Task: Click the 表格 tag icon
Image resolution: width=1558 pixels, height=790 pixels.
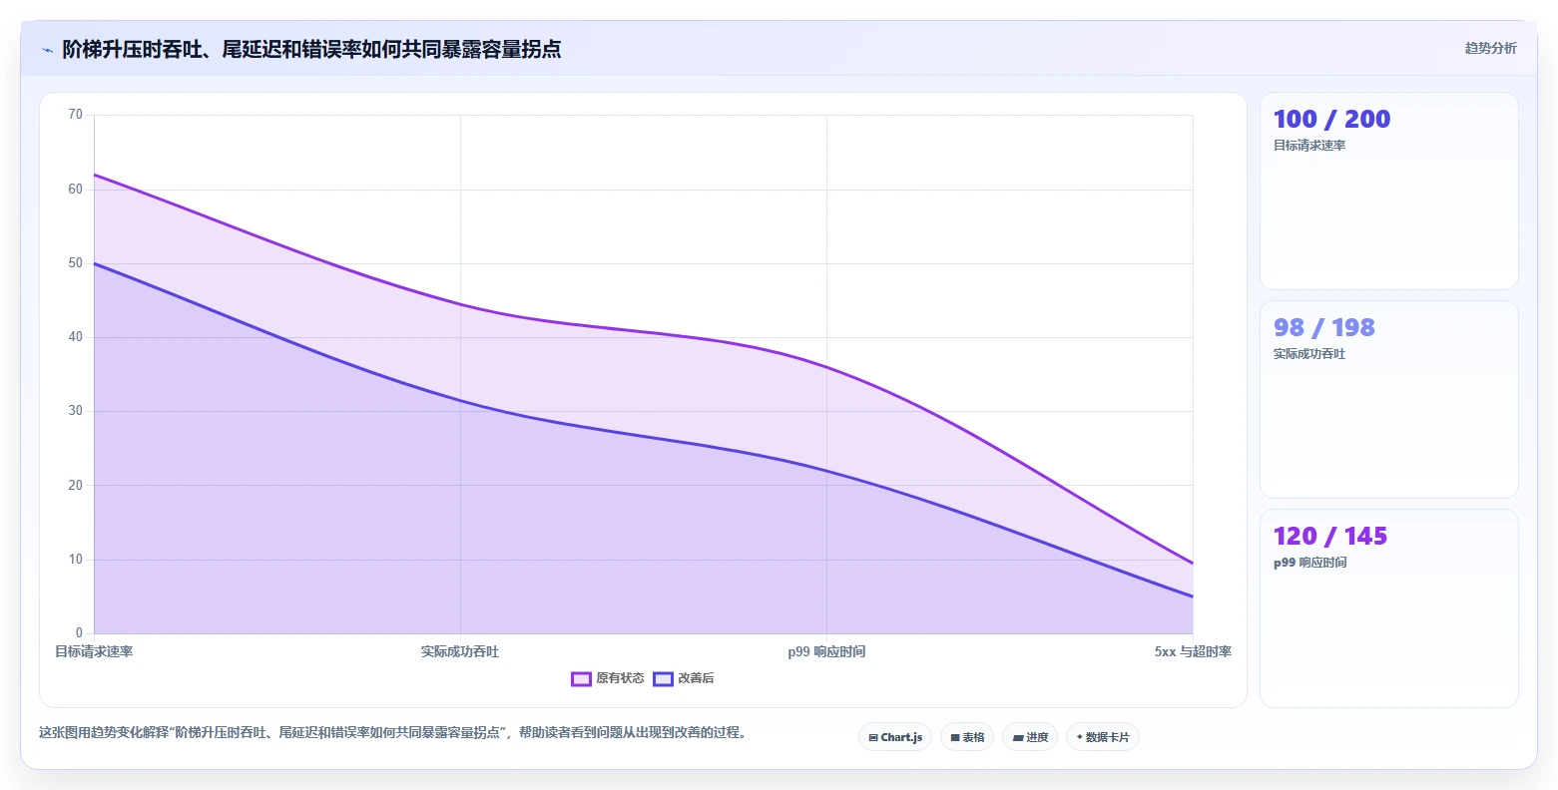Action: click(955, 737)
